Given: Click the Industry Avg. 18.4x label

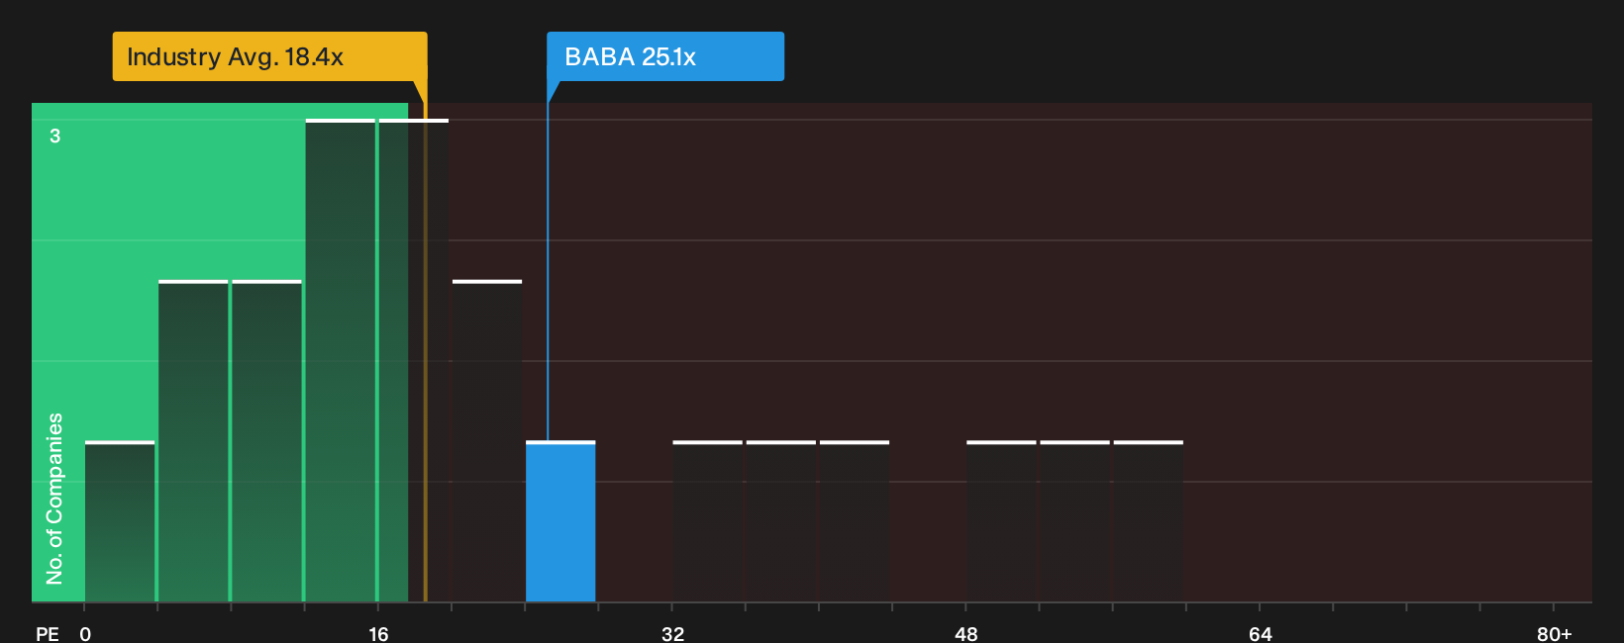Looking at the screenshot, I should click(x=269, y=56).
